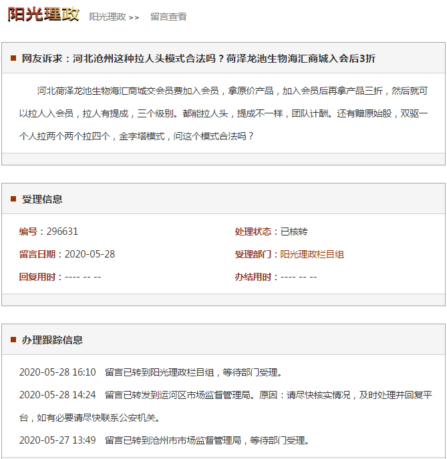447x459 pixels.
Task: Open the 阳光理政 breadcrumb link
Action: [x=108, y=17]
